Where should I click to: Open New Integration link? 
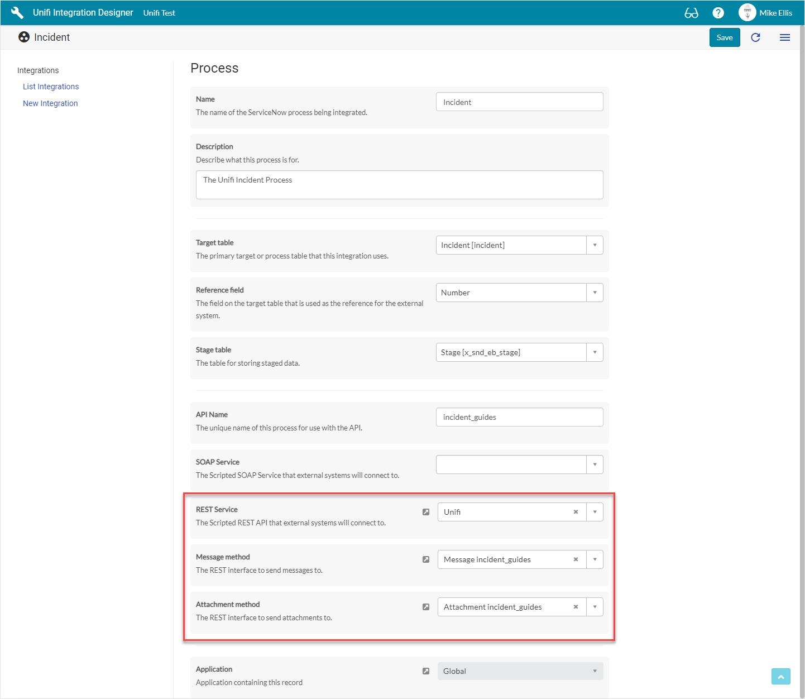click(50, 103)
